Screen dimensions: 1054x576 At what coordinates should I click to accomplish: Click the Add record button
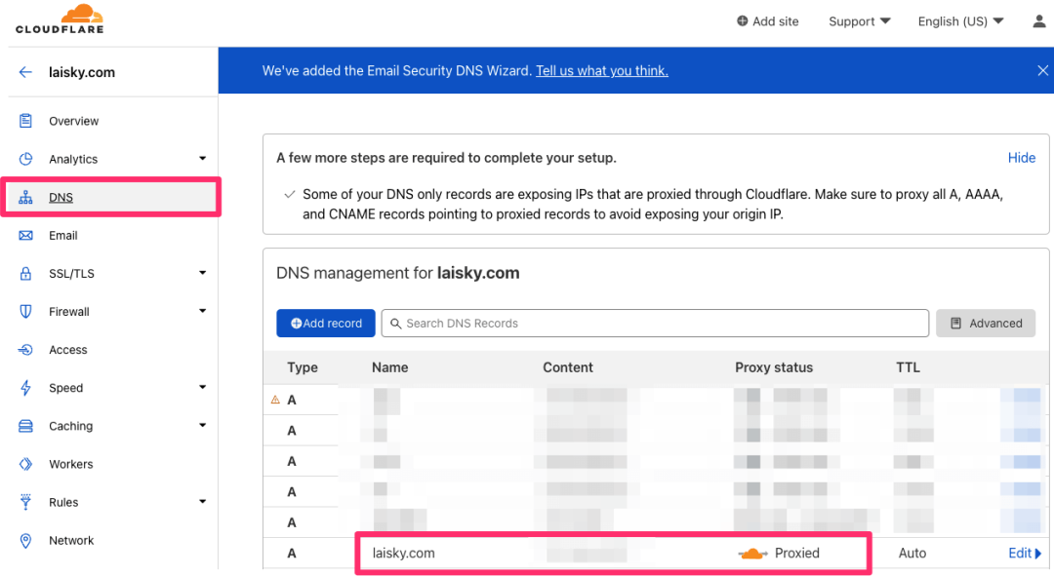(325, 323)
